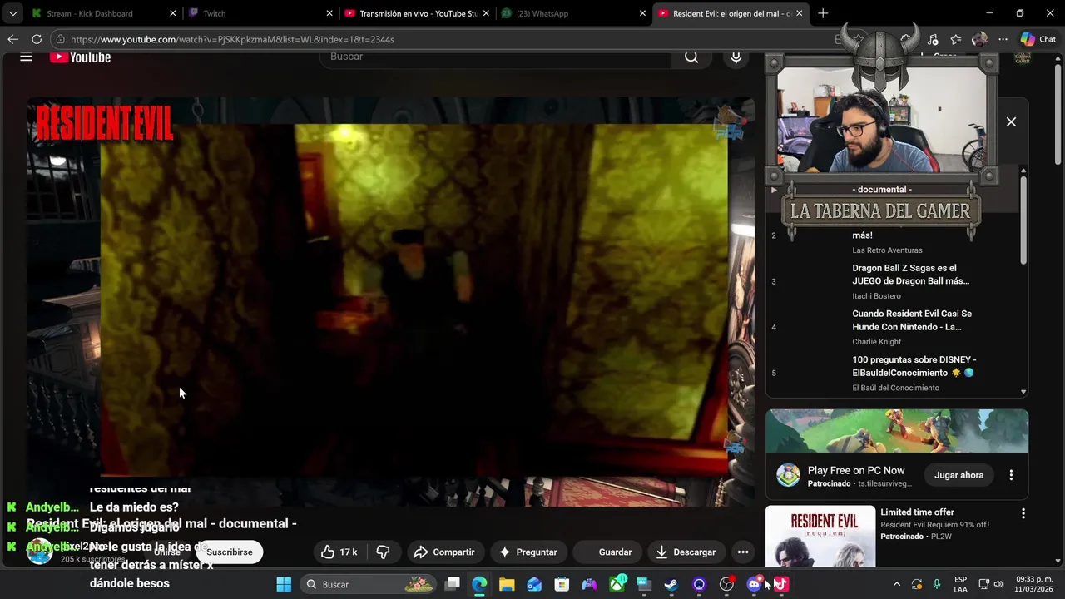The width and height of the screenshot is (1065, 599).
Task: Open the Edge favorites star list icon
Action: [956, 39]
